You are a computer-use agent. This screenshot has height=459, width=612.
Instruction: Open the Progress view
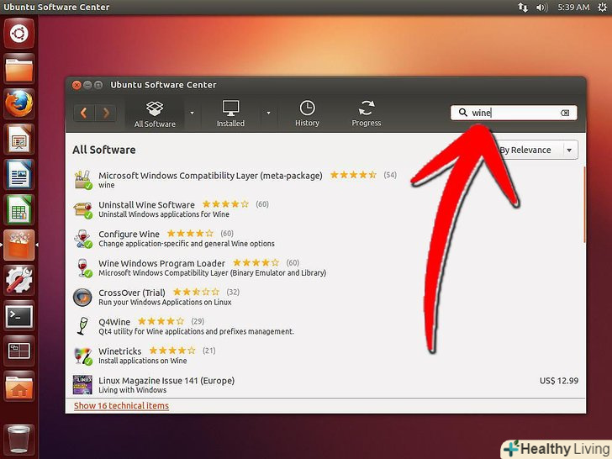[367, 113]
